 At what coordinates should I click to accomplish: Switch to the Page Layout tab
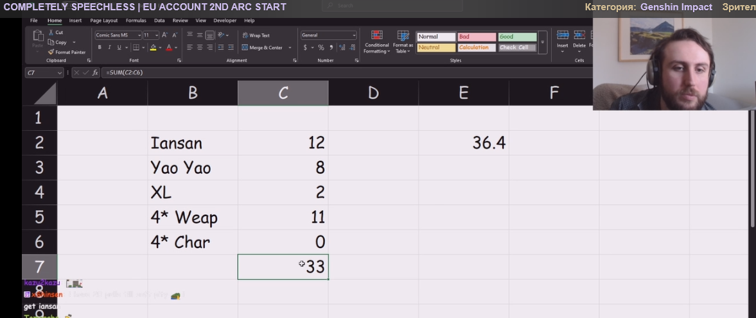103,21
